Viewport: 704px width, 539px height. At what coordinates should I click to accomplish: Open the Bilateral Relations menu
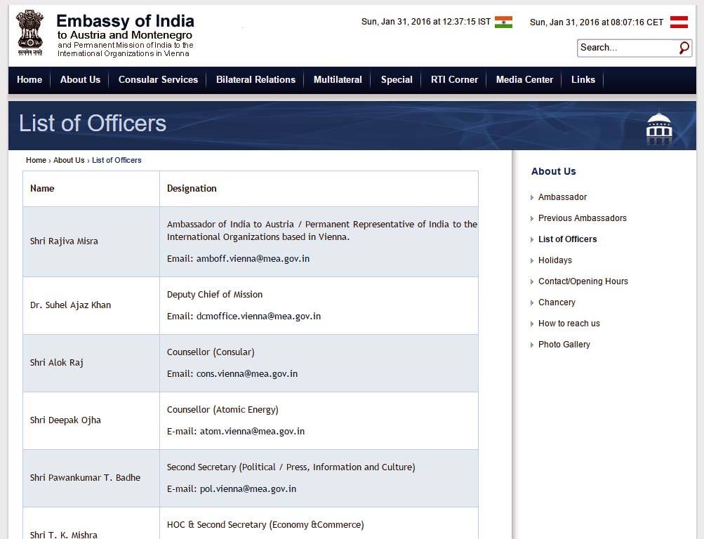(255, 80)
